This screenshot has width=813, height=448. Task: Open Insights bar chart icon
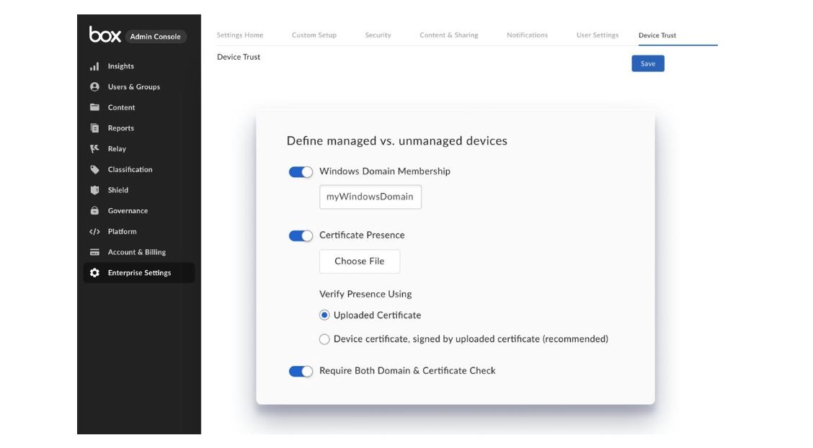point(94,66)
